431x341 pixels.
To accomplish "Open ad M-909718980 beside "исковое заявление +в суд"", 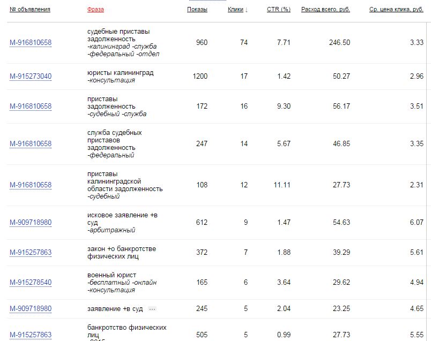I will (31, 223).
